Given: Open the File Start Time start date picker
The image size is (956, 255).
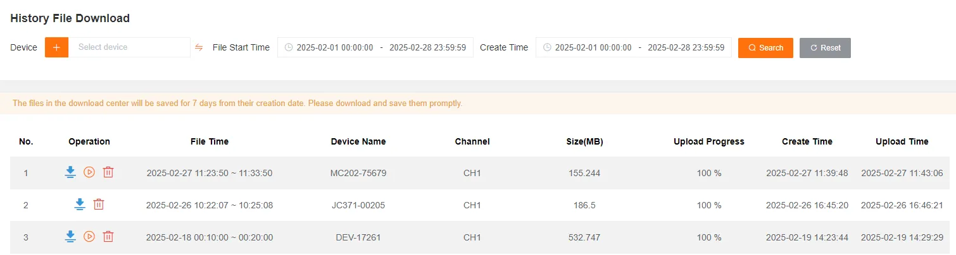Looking at the screenshot, I should coord(335,47).
